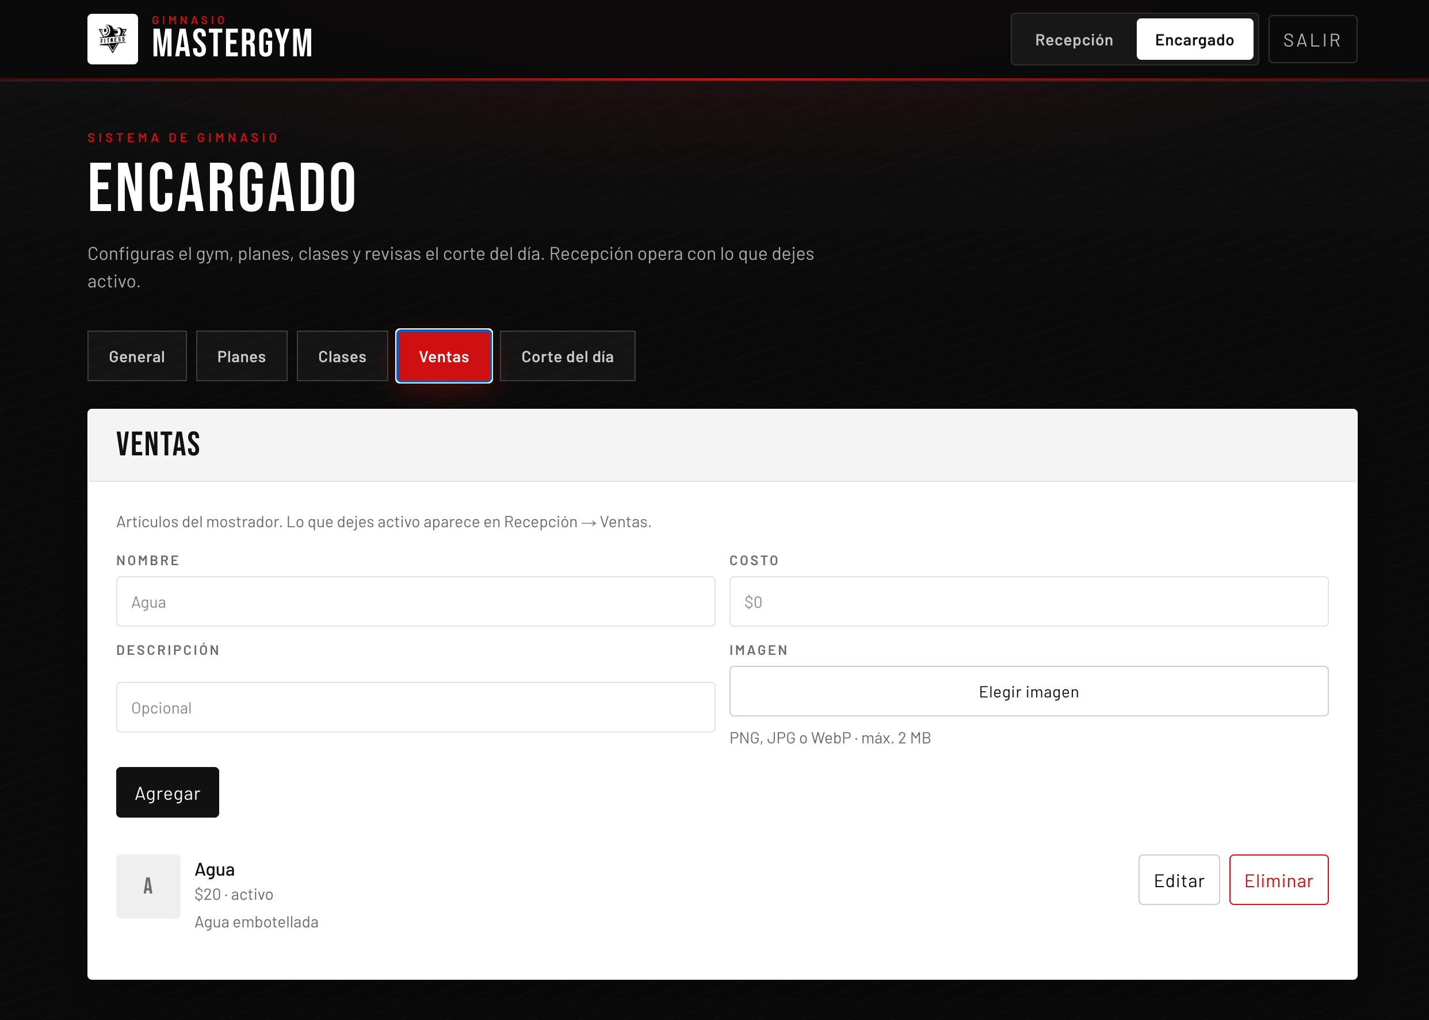Click the VENTAS panel heading
This screenshot has height=1020, width=1429.
click(158, 444)
